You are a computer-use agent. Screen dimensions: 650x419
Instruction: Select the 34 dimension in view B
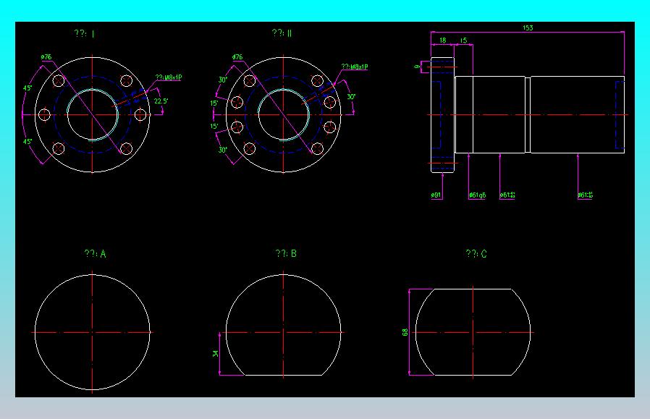coord(215,354)
